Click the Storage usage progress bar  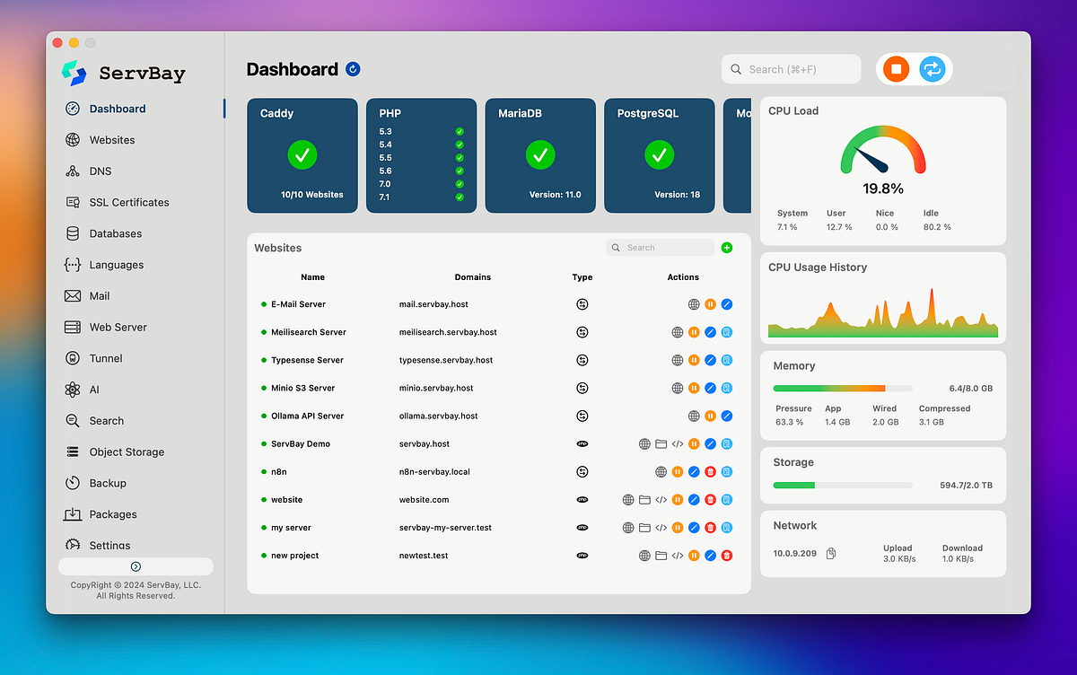click(842, 484)
